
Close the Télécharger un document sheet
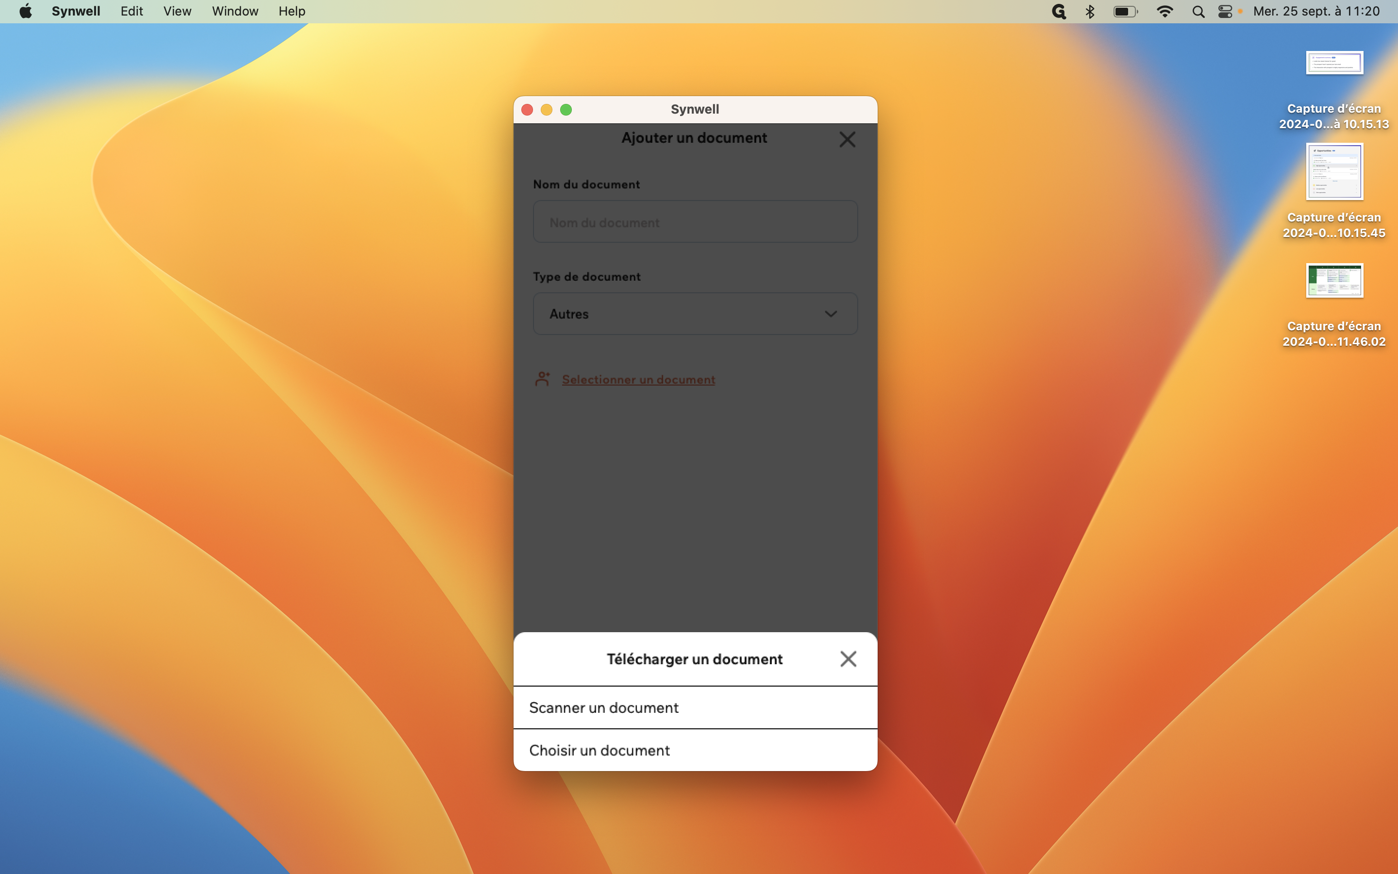coord(848,659)
